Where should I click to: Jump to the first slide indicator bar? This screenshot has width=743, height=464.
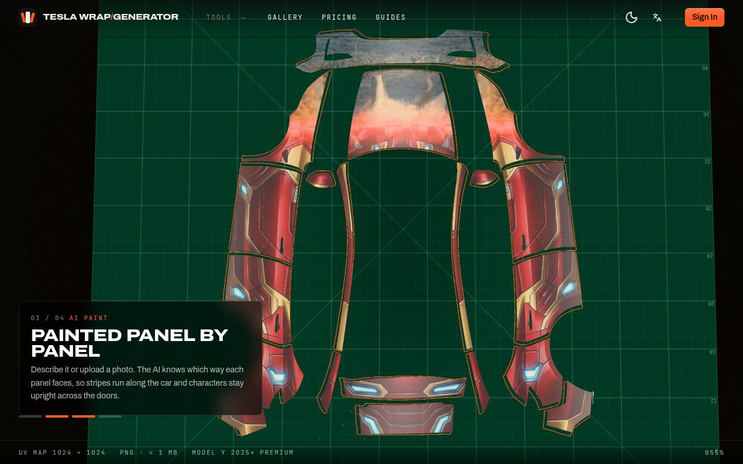(x=30, y=416)
